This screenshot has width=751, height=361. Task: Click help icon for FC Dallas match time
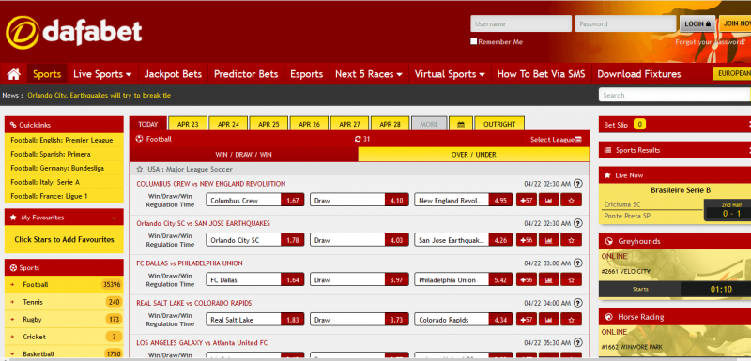pyautogui.click(x=578, y=263)
